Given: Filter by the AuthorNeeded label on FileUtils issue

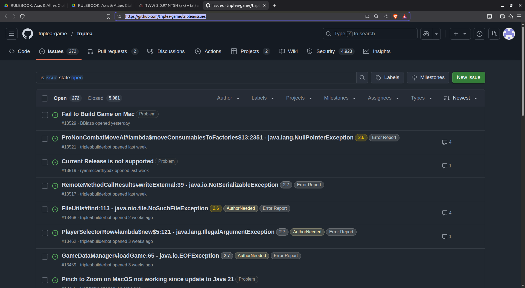Looking at the screenshot, I should (x=241, y=208).
